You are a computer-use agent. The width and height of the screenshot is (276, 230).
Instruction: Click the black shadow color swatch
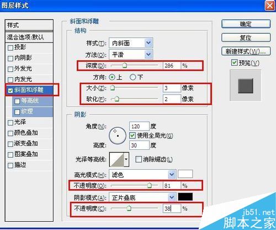(185, 197)
